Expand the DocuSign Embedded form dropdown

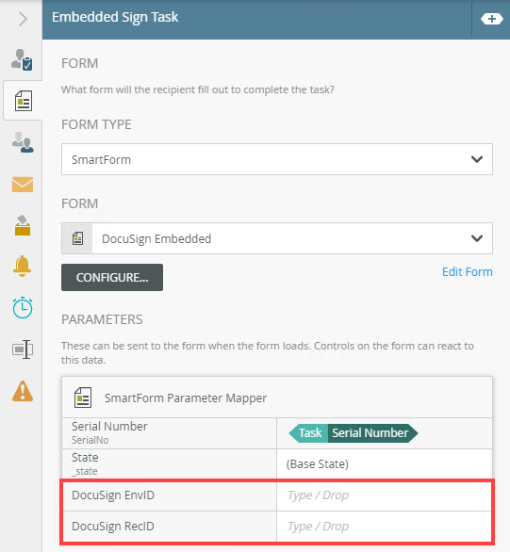click(x=277, y=238)
